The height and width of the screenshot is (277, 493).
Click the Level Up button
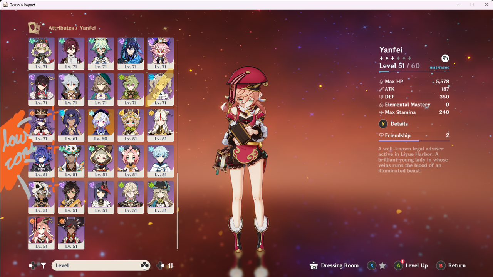(411, 265)
